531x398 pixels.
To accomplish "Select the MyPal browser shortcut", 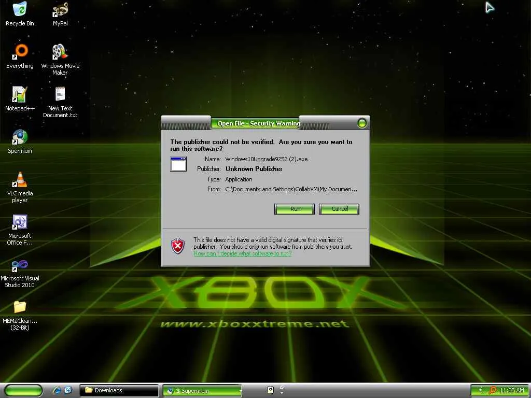I will 60,13.
